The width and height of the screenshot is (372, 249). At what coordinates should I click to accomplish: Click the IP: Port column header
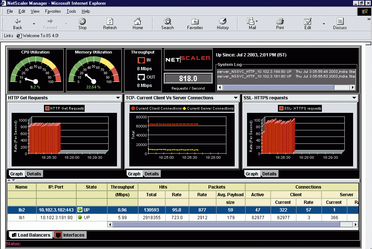[56, 187]
